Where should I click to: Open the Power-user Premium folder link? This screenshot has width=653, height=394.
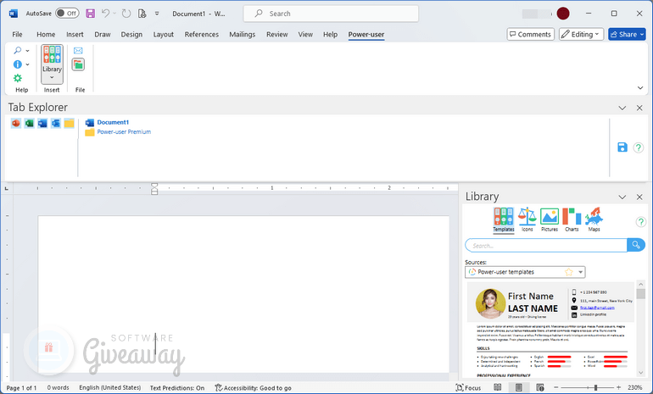coord(124,132)
